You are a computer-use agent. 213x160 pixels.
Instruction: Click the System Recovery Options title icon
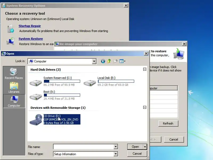[x=4, y=6]
